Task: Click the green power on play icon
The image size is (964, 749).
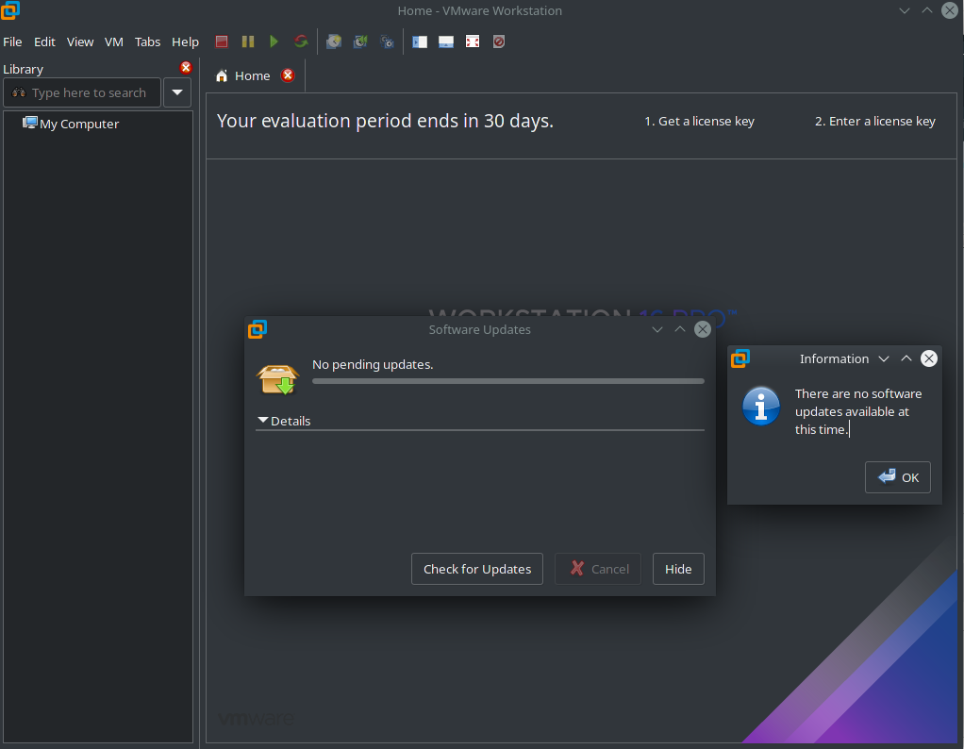Action: [274, 42]
